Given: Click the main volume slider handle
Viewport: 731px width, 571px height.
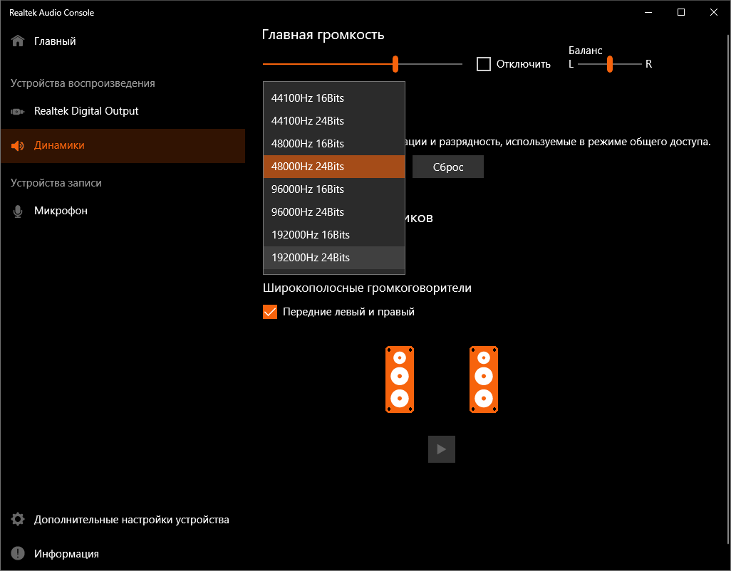Looking at the screenshot, I should [x=395, y=64].
